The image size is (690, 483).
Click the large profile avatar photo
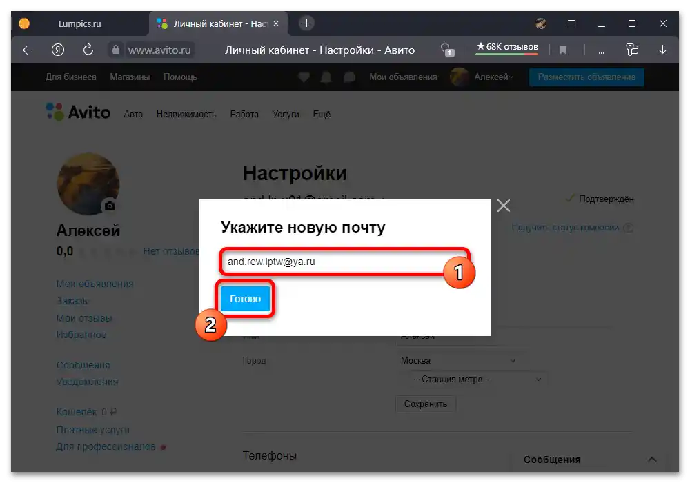[x=88, y=184]
